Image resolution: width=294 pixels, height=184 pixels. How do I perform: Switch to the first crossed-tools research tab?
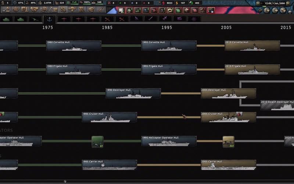tap(107, 19)
